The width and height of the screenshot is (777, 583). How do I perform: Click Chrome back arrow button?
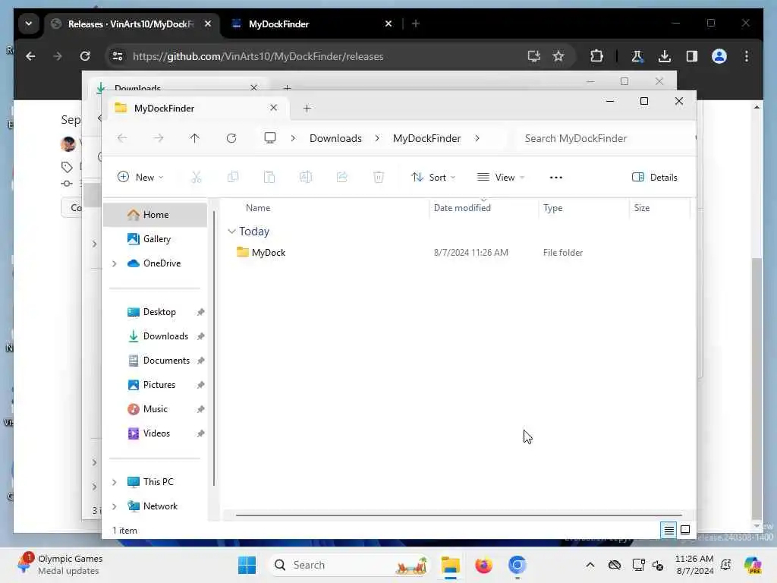coord(30,56)
